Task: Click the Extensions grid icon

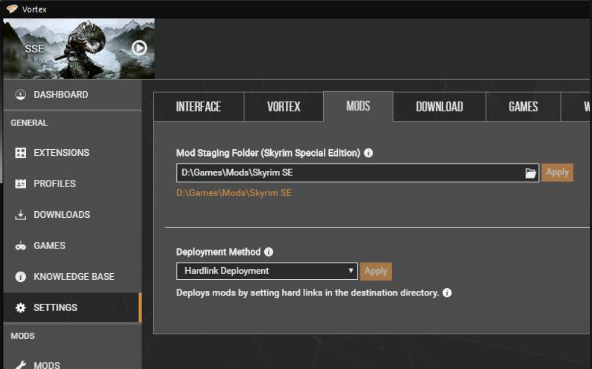Action: click(20, 153)
